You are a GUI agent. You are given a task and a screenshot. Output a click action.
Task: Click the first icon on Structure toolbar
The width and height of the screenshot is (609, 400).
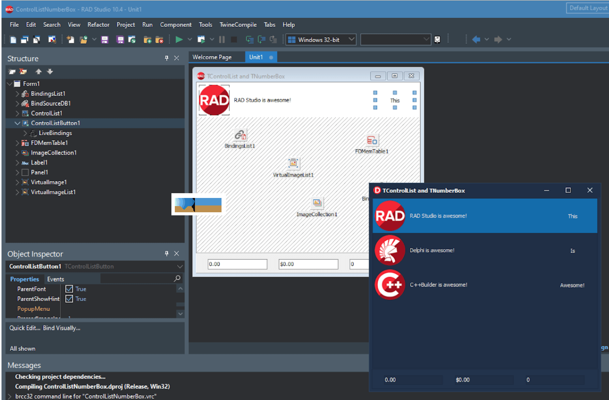pyautogui.click(x=12, y=72)
